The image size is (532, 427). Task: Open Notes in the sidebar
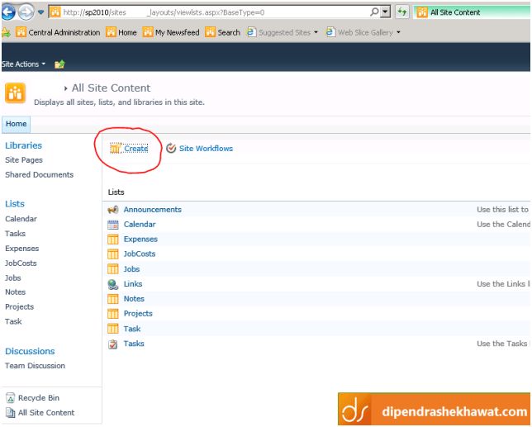click(x=15, y=292)
